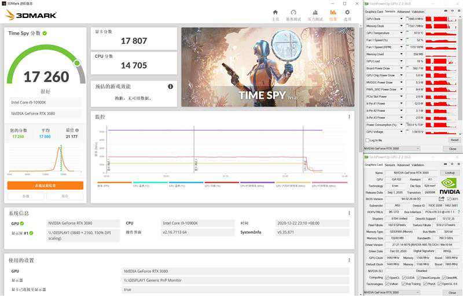Toggle the UEFI checkbox in GPU-Z
The width and height of the screenshot is (463, 296).
click(x=449, y=199)
